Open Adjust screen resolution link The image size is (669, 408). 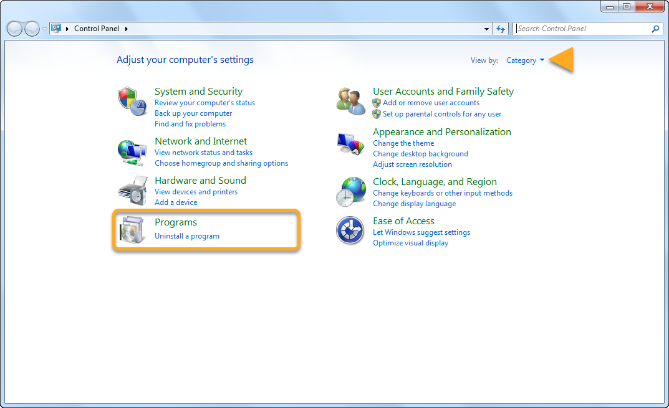click(x=412, y=164)
